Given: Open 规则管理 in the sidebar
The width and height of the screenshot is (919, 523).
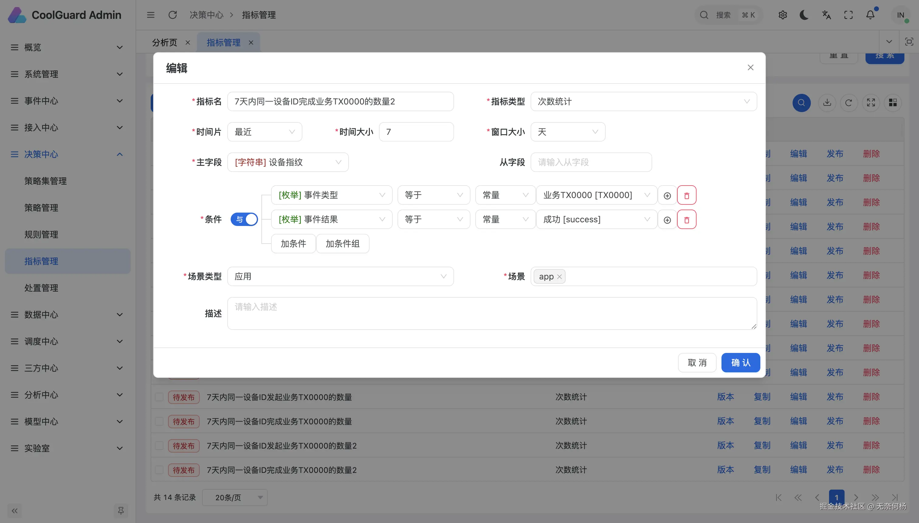Looking at the screenshot, I should coord(41,234).
